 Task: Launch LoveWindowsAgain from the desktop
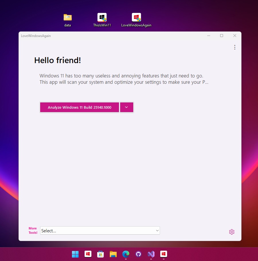click(136, 17)
